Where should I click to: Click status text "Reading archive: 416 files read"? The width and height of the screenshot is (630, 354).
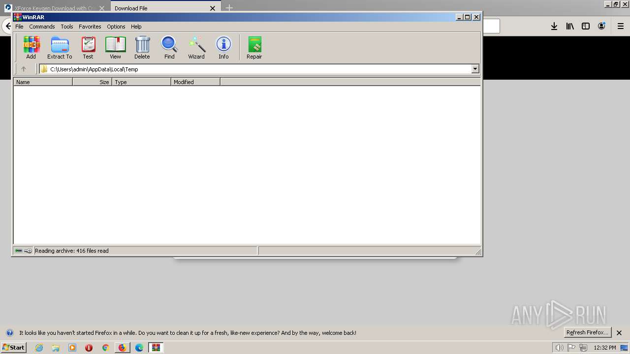72,251
